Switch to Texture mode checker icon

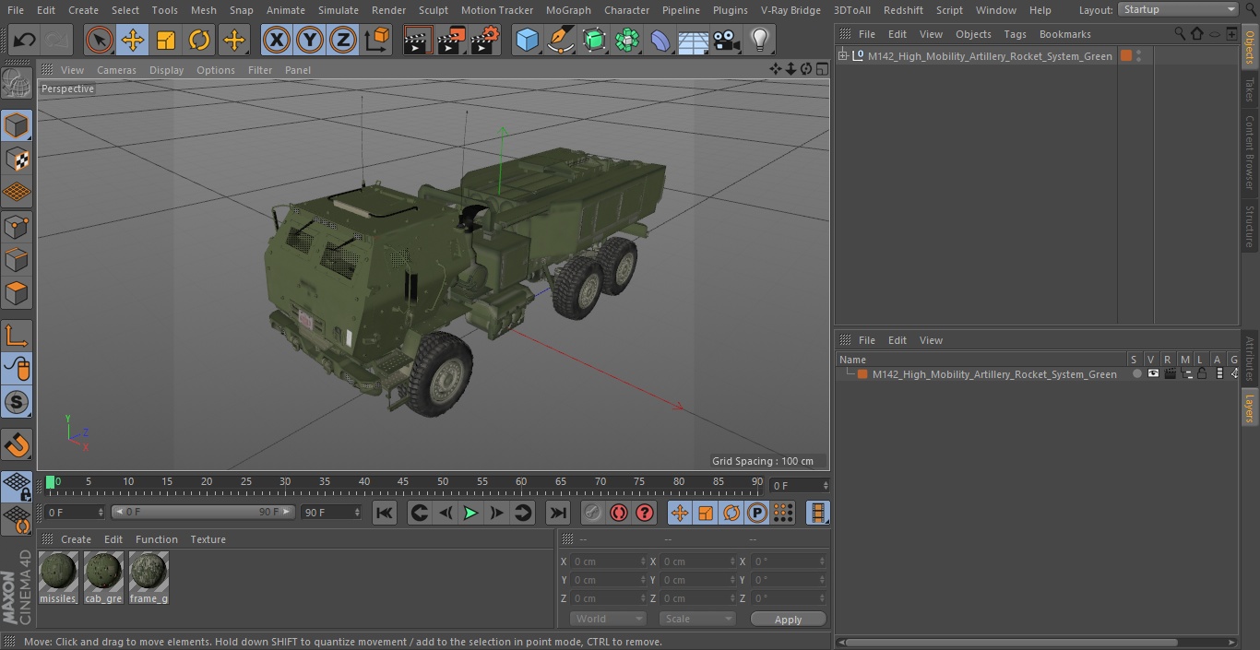click(x=17, y=159)
